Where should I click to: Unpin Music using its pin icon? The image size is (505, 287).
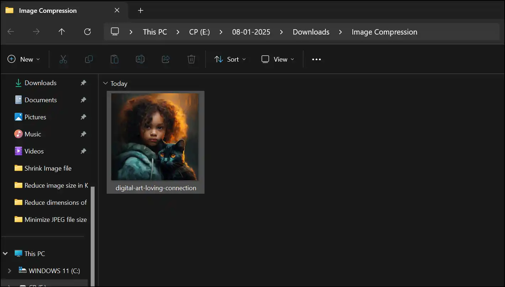83,134
